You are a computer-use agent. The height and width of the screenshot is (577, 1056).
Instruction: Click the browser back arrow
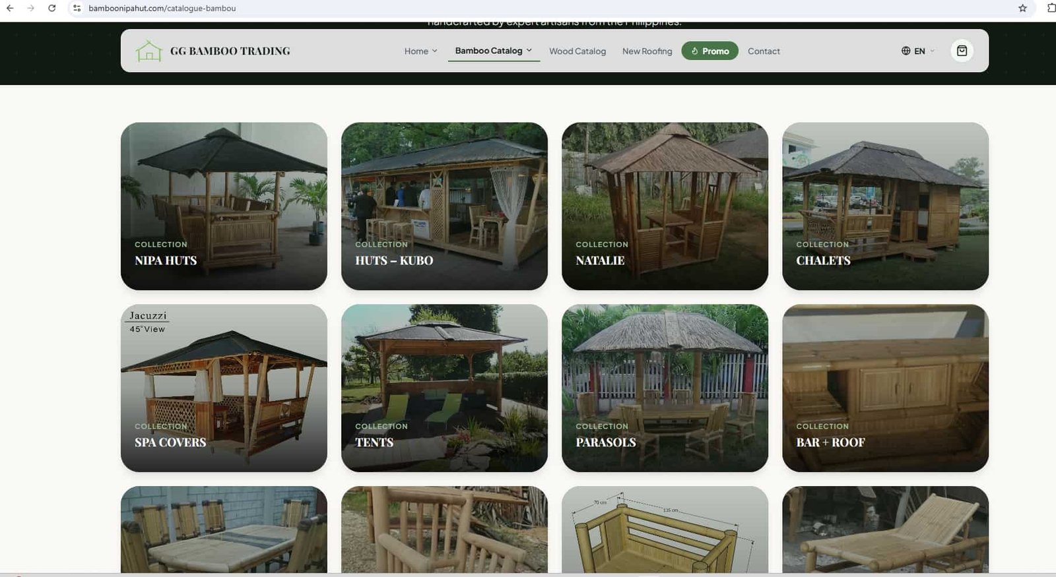click(10, 8)
